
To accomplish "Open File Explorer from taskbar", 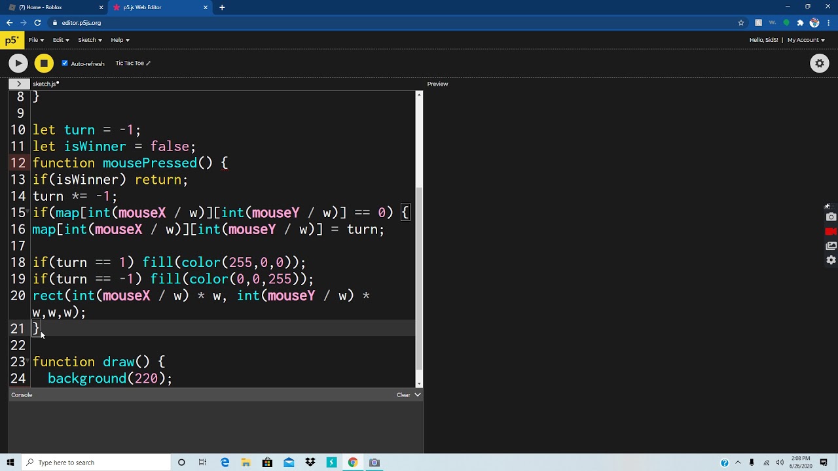I will tap(246, 462).
